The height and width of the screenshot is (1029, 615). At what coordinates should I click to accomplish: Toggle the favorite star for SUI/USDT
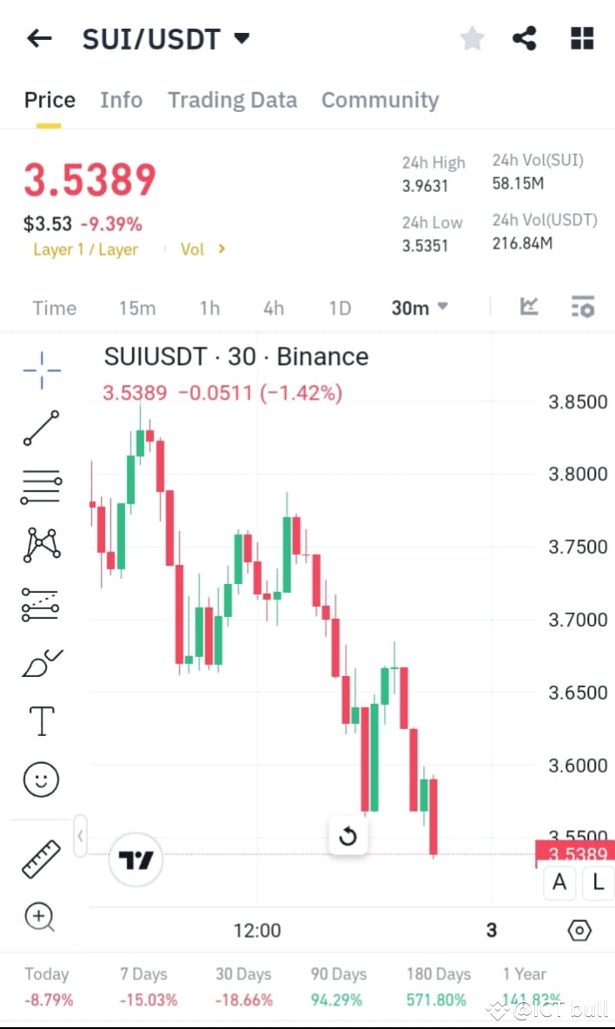tap(472, 38)
